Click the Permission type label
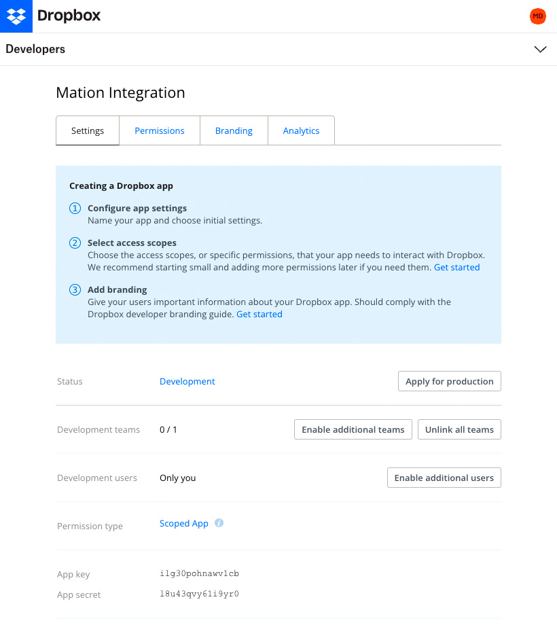Screen dimensions: 557x625 coord(90,526)
